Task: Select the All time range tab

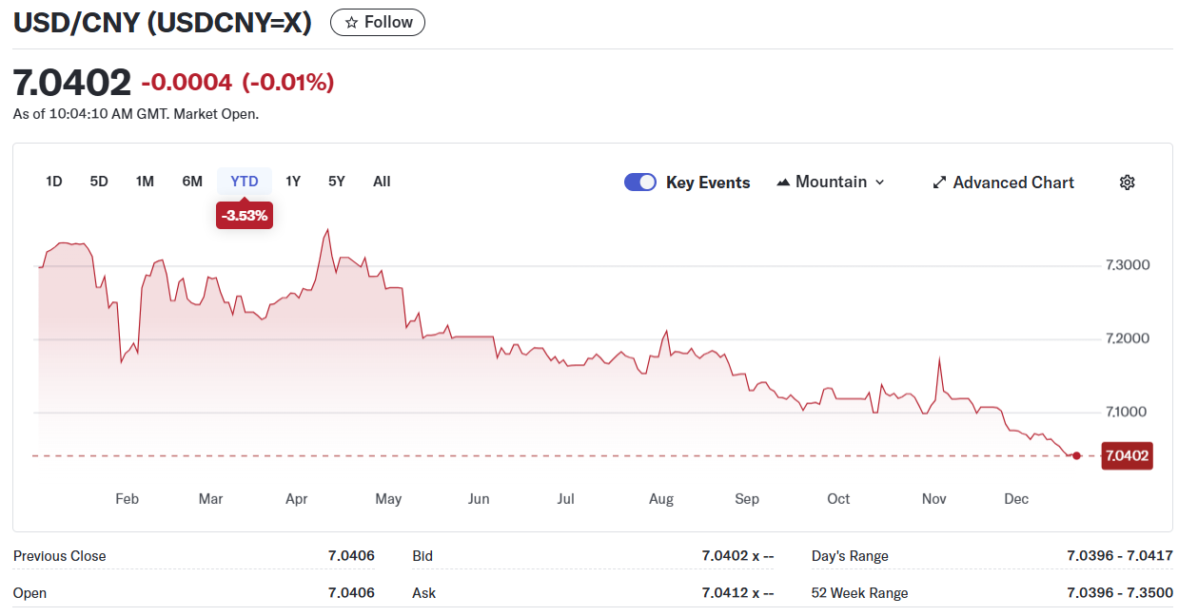Action: pos(382,182)
